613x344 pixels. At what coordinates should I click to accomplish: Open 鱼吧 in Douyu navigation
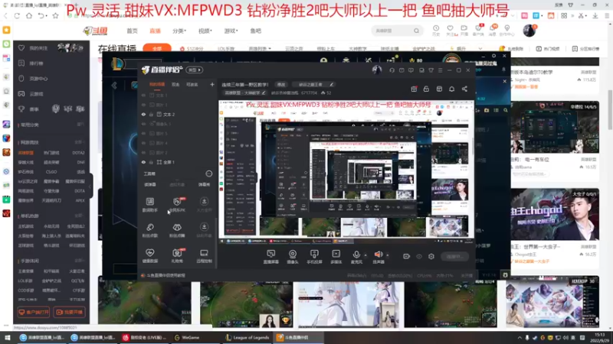coord(256,31)
